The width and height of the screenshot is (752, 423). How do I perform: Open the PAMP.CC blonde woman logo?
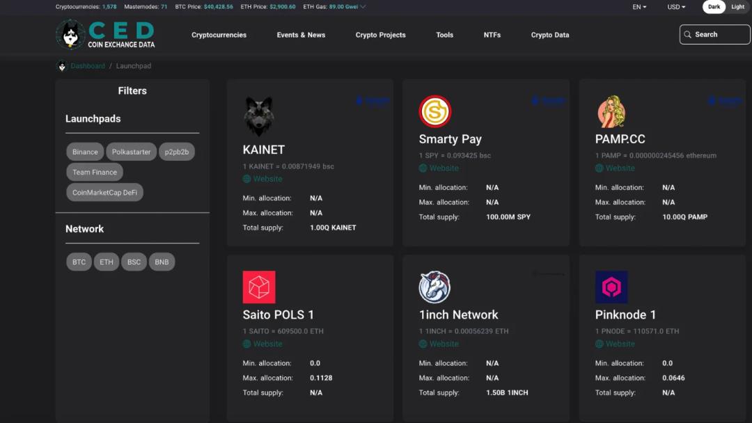coord(611,111)
